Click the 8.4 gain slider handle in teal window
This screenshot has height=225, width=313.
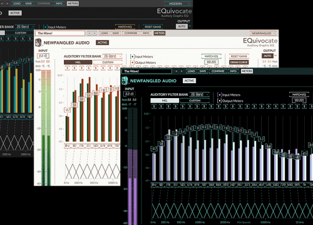point(211,126)
